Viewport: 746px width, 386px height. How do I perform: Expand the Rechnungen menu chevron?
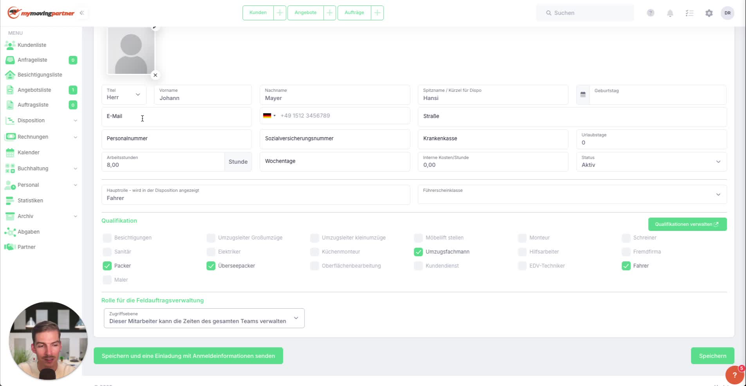point(76,137)
